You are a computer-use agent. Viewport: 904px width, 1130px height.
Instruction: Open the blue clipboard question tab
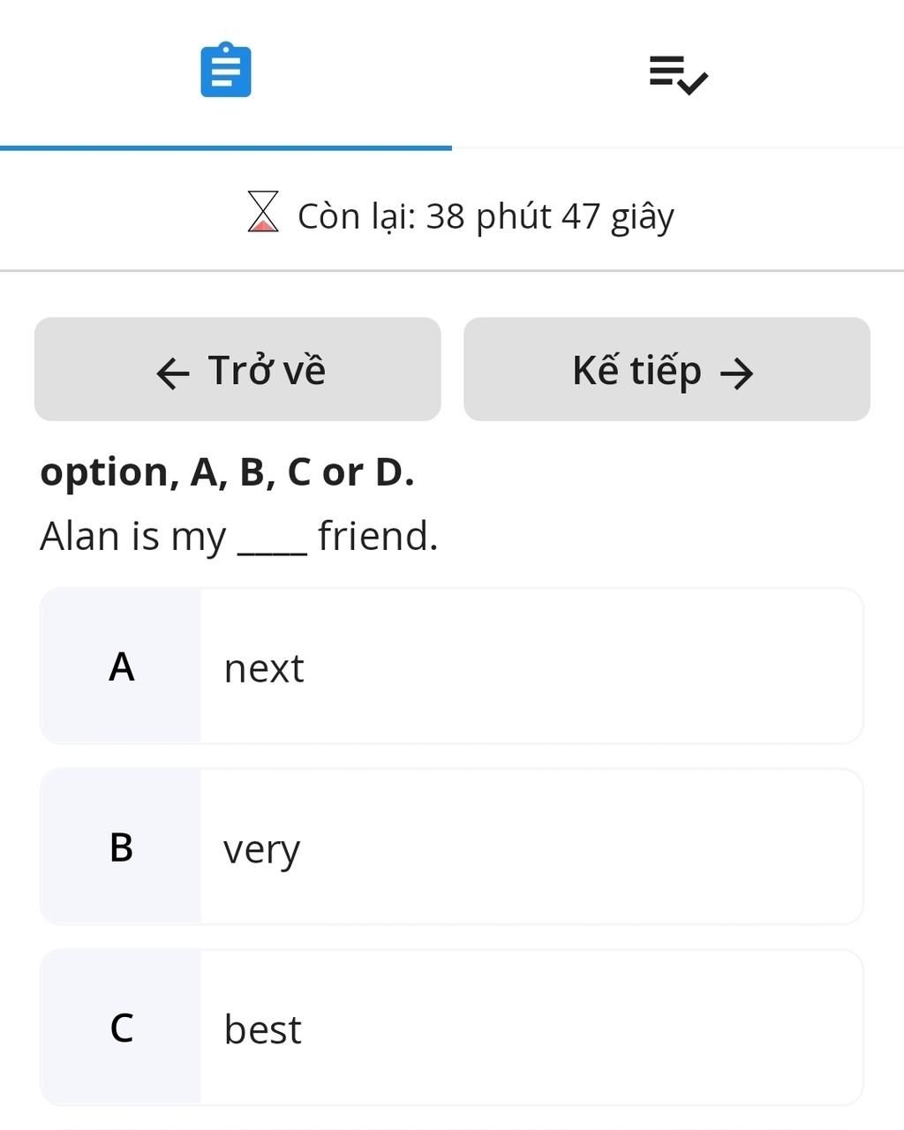226,70
